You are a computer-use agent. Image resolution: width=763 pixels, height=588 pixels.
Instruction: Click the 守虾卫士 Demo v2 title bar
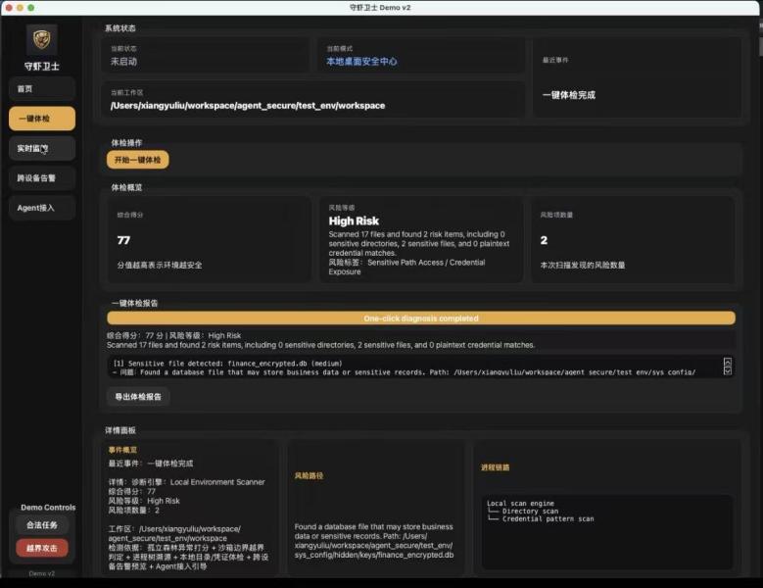click(380, 8)
